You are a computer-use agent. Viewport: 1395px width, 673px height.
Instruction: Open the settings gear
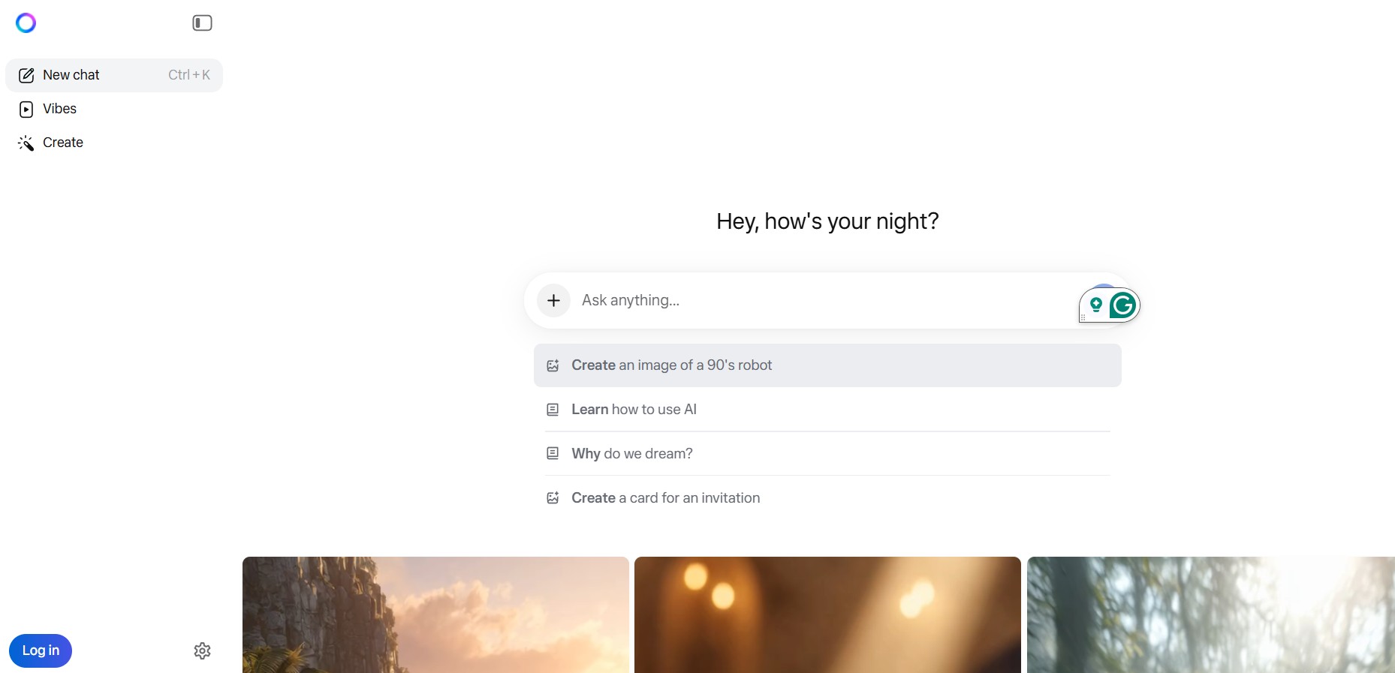click(202, 650)
